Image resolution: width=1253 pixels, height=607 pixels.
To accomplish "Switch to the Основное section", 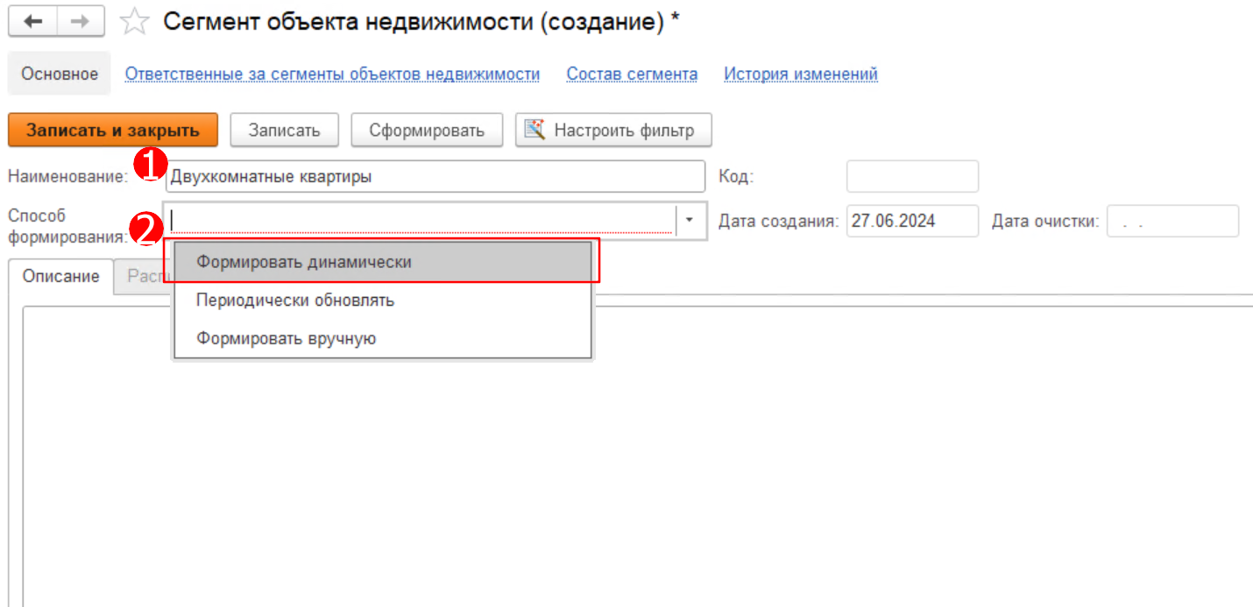I will click(x=60, y=74).
